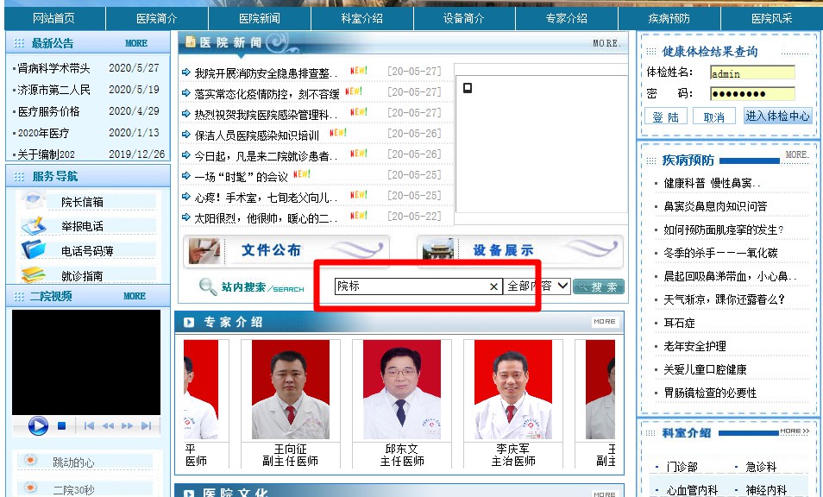This screenshot has width=823, height=497.
Task: Click the fast-forward icon in video player
Action: (x=127, y=426)
